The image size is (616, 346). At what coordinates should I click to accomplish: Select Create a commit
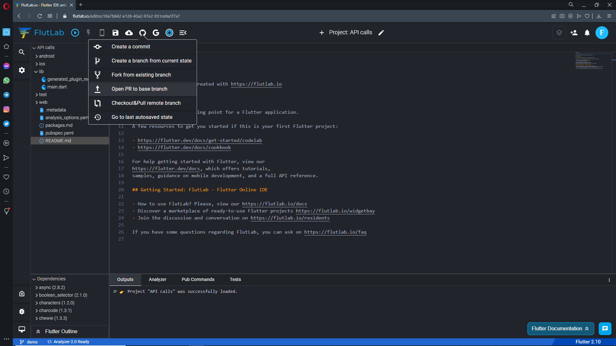(142, 47)
